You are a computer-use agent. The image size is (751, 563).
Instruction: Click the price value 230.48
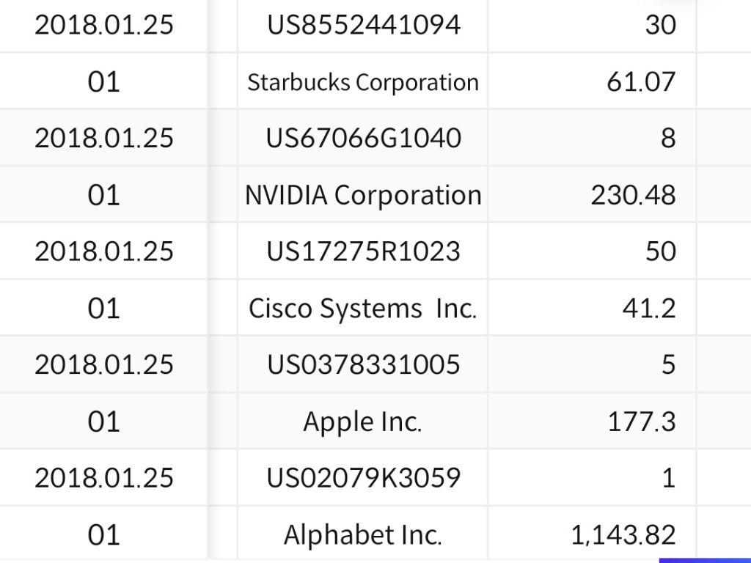[633, 195]
